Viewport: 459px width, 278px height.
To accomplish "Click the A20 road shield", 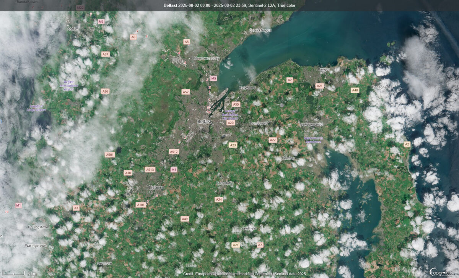I will 230,123.
